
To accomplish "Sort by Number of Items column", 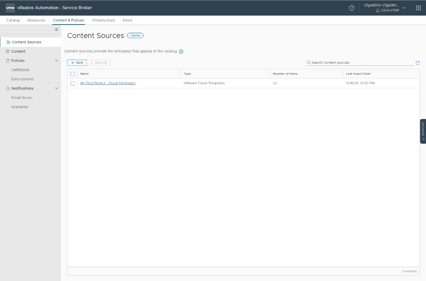I will (x=285, y=74).
